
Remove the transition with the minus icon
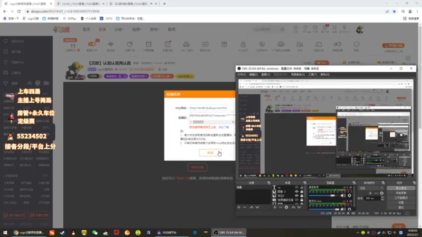[376, 193]
